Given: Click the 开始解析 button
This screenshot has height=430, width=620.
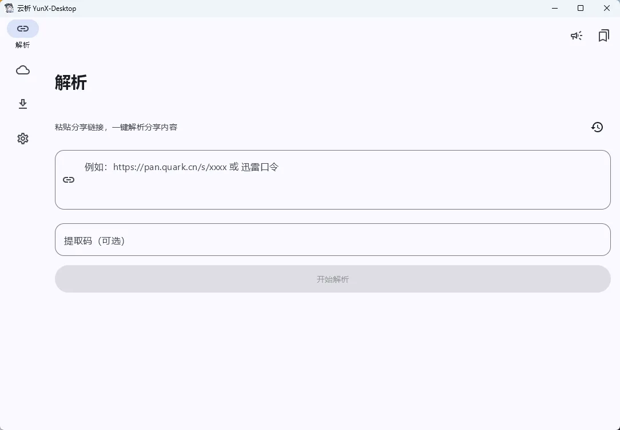Looking at the screenshot, I should click(x=332, y=279).
